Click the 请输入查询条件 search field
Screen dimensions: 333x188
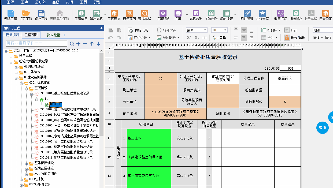[x=36, y=43]
